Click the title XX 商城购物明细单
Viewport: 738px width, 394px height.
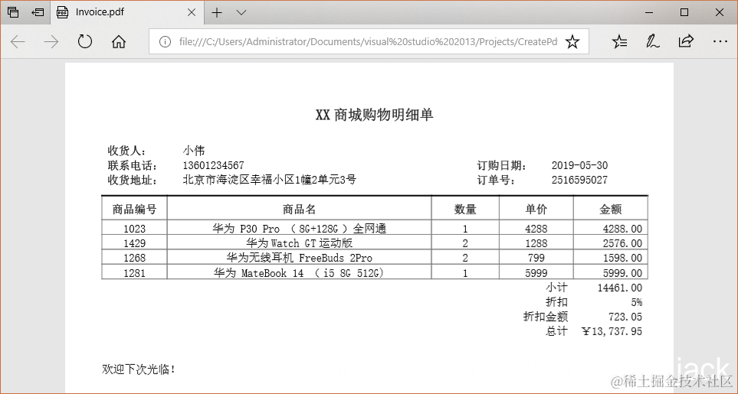pos(374,115)
